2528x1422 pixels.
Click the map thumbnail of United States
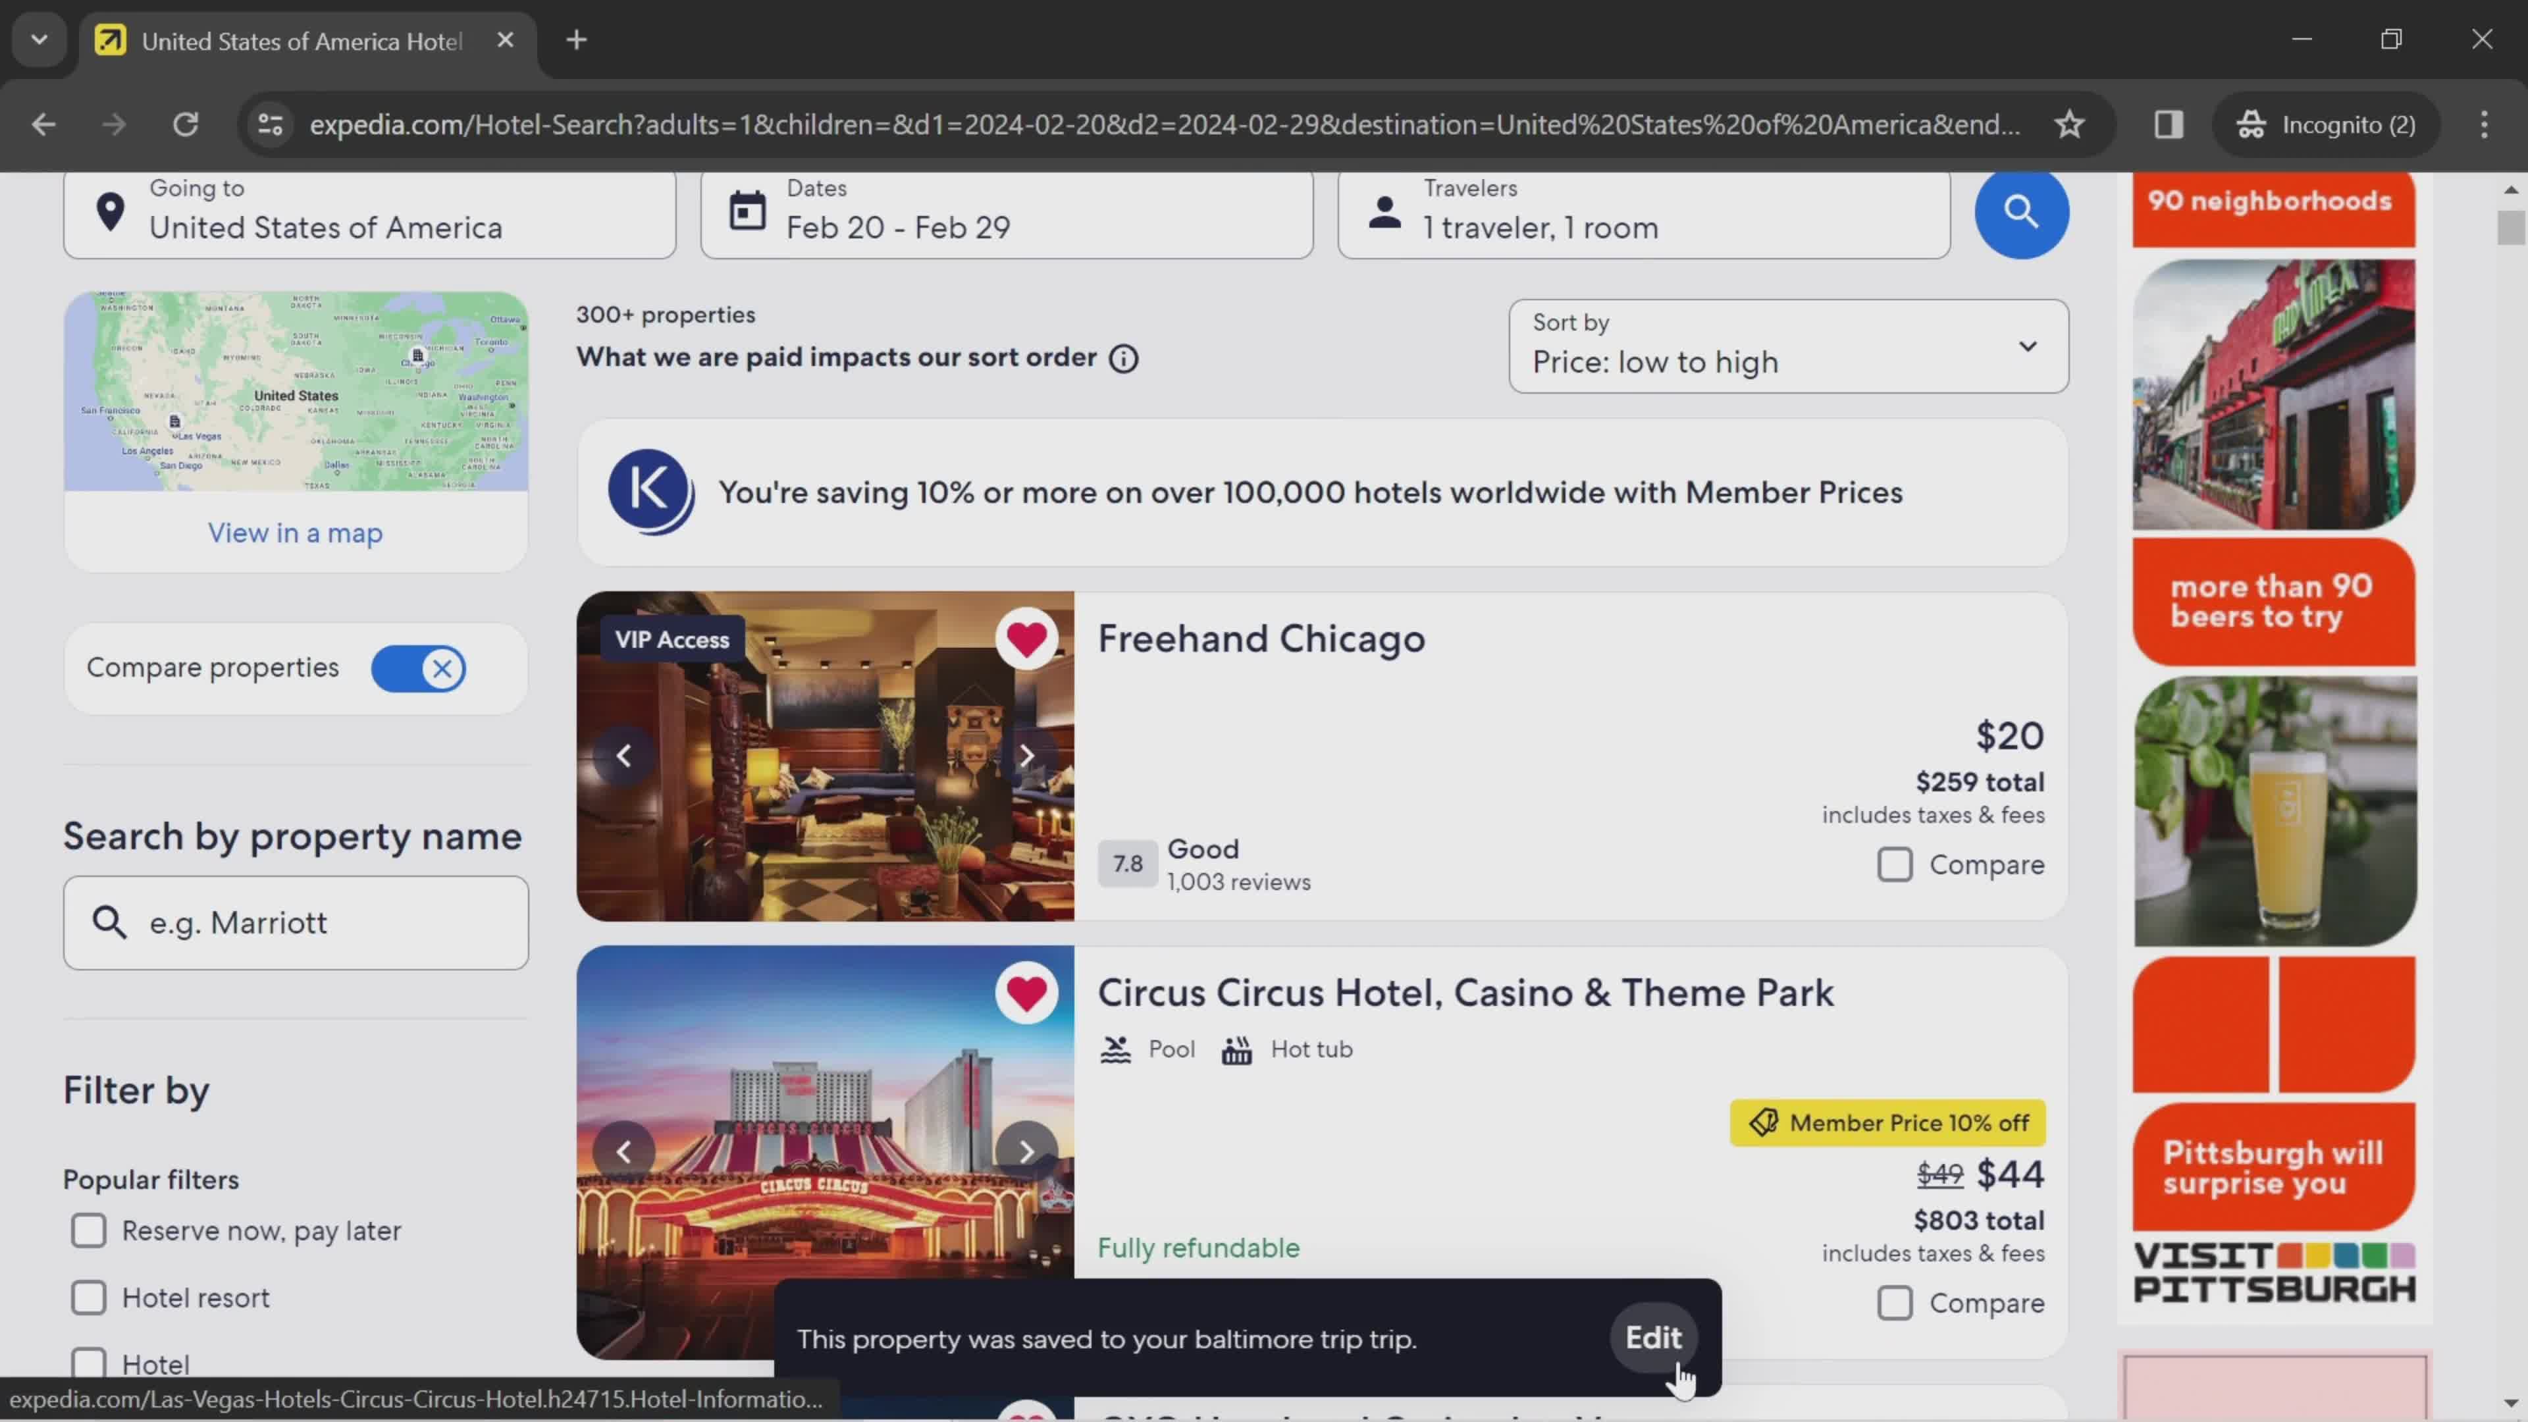(x=296, y=392)
